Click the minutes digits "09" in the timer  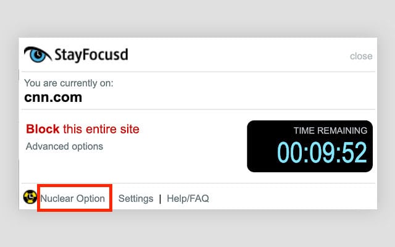pos(322,153)
